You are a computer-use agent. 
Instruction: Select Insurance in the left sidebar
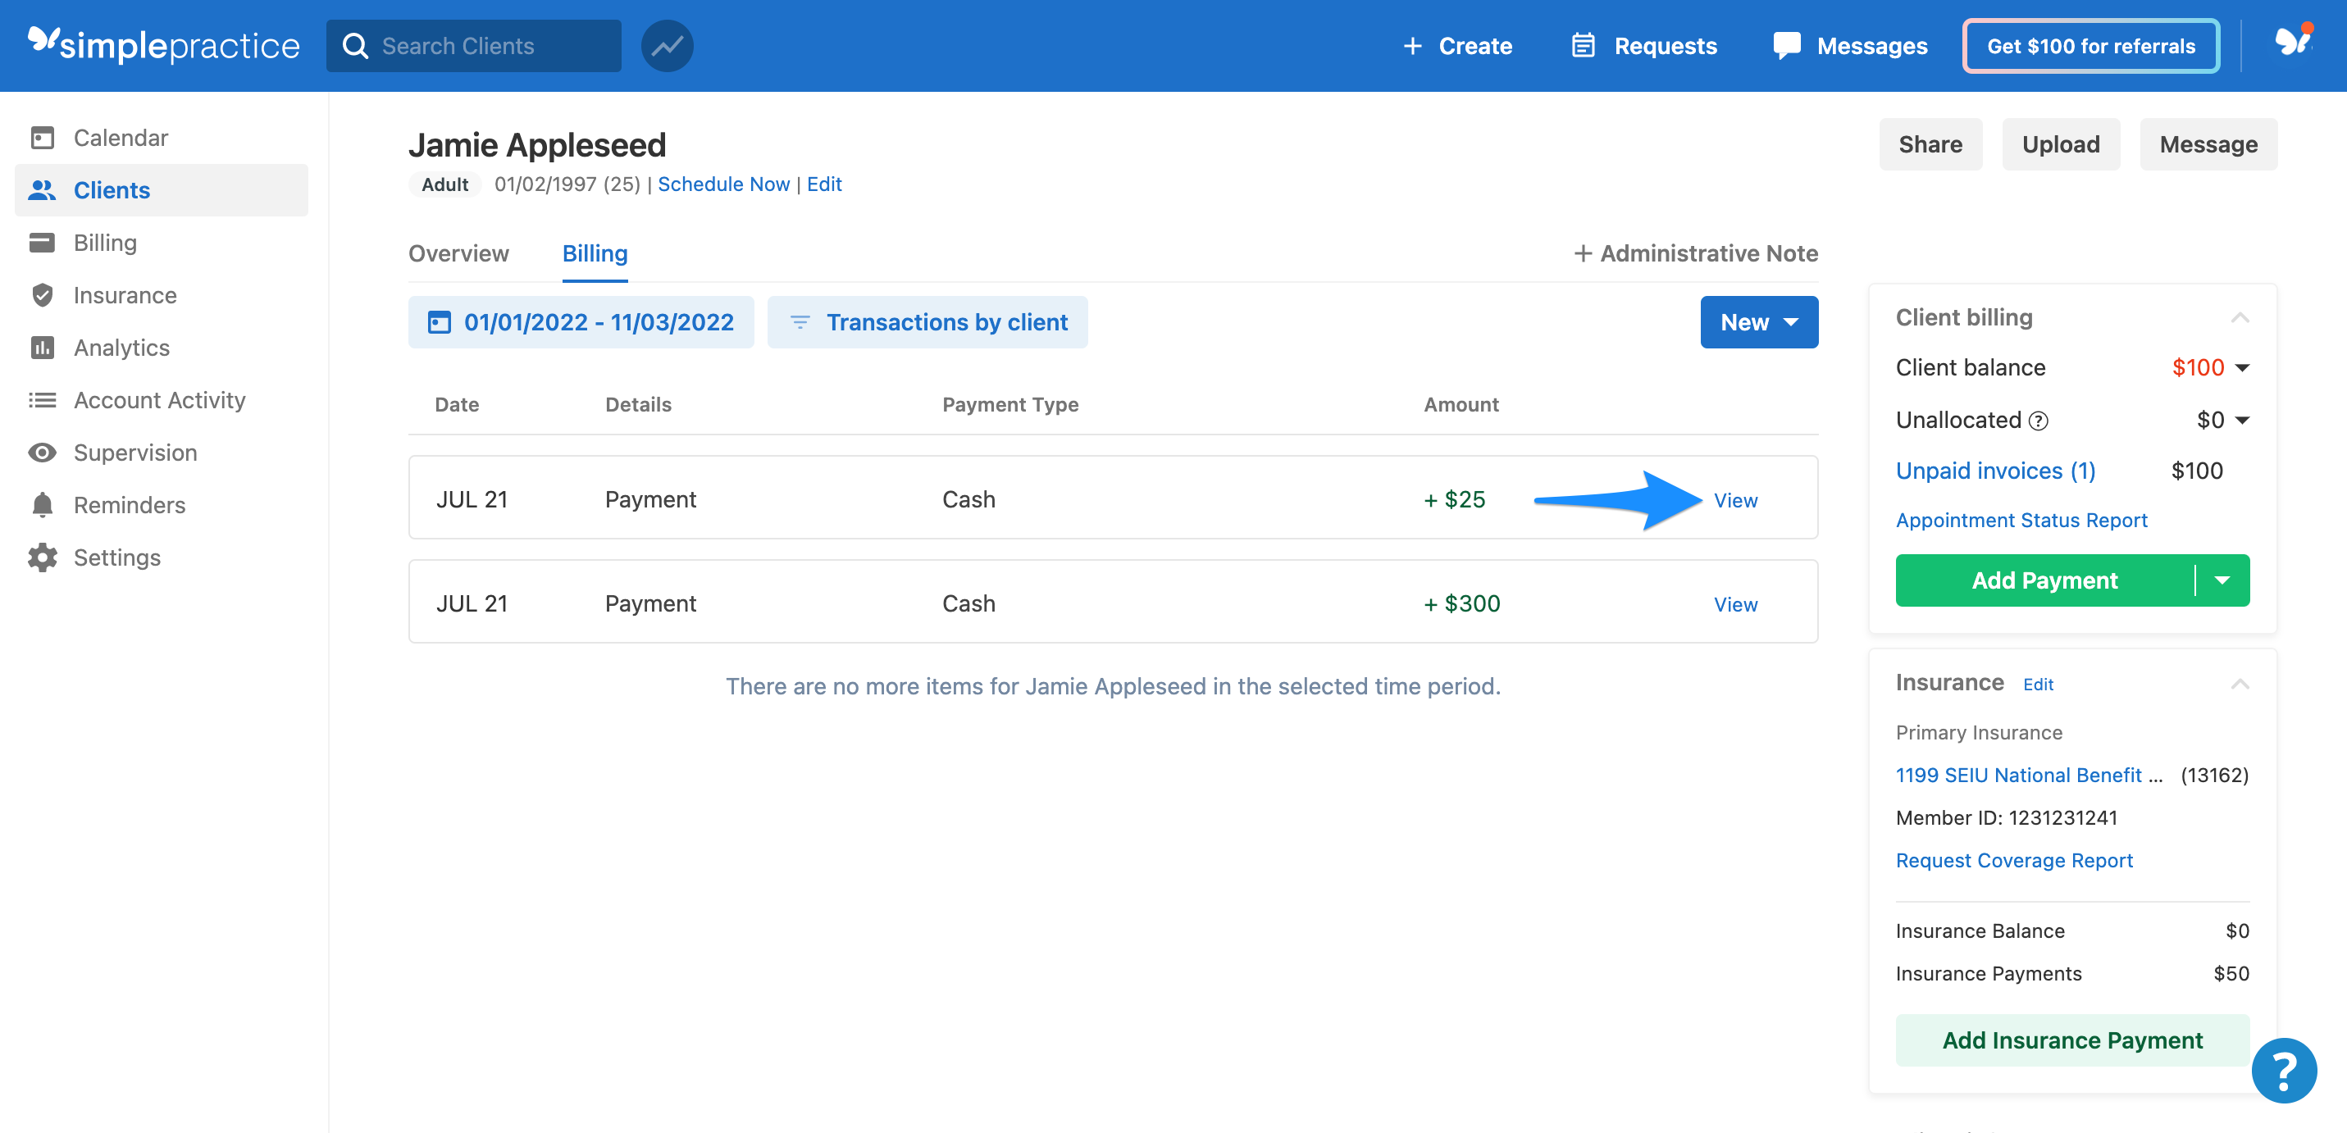[x=125, y=294]
